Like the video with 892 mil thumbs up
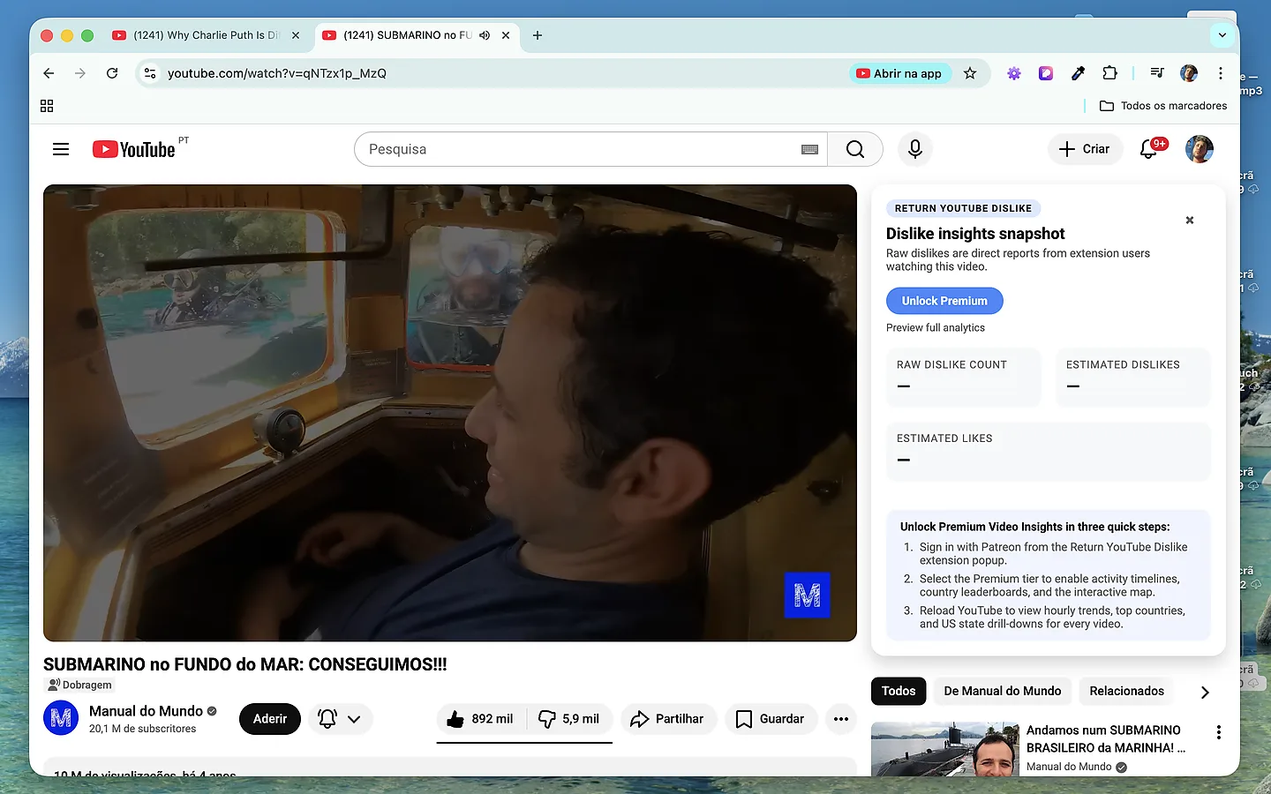Viewport: 1271px width, 794px height. pos(481,719)
